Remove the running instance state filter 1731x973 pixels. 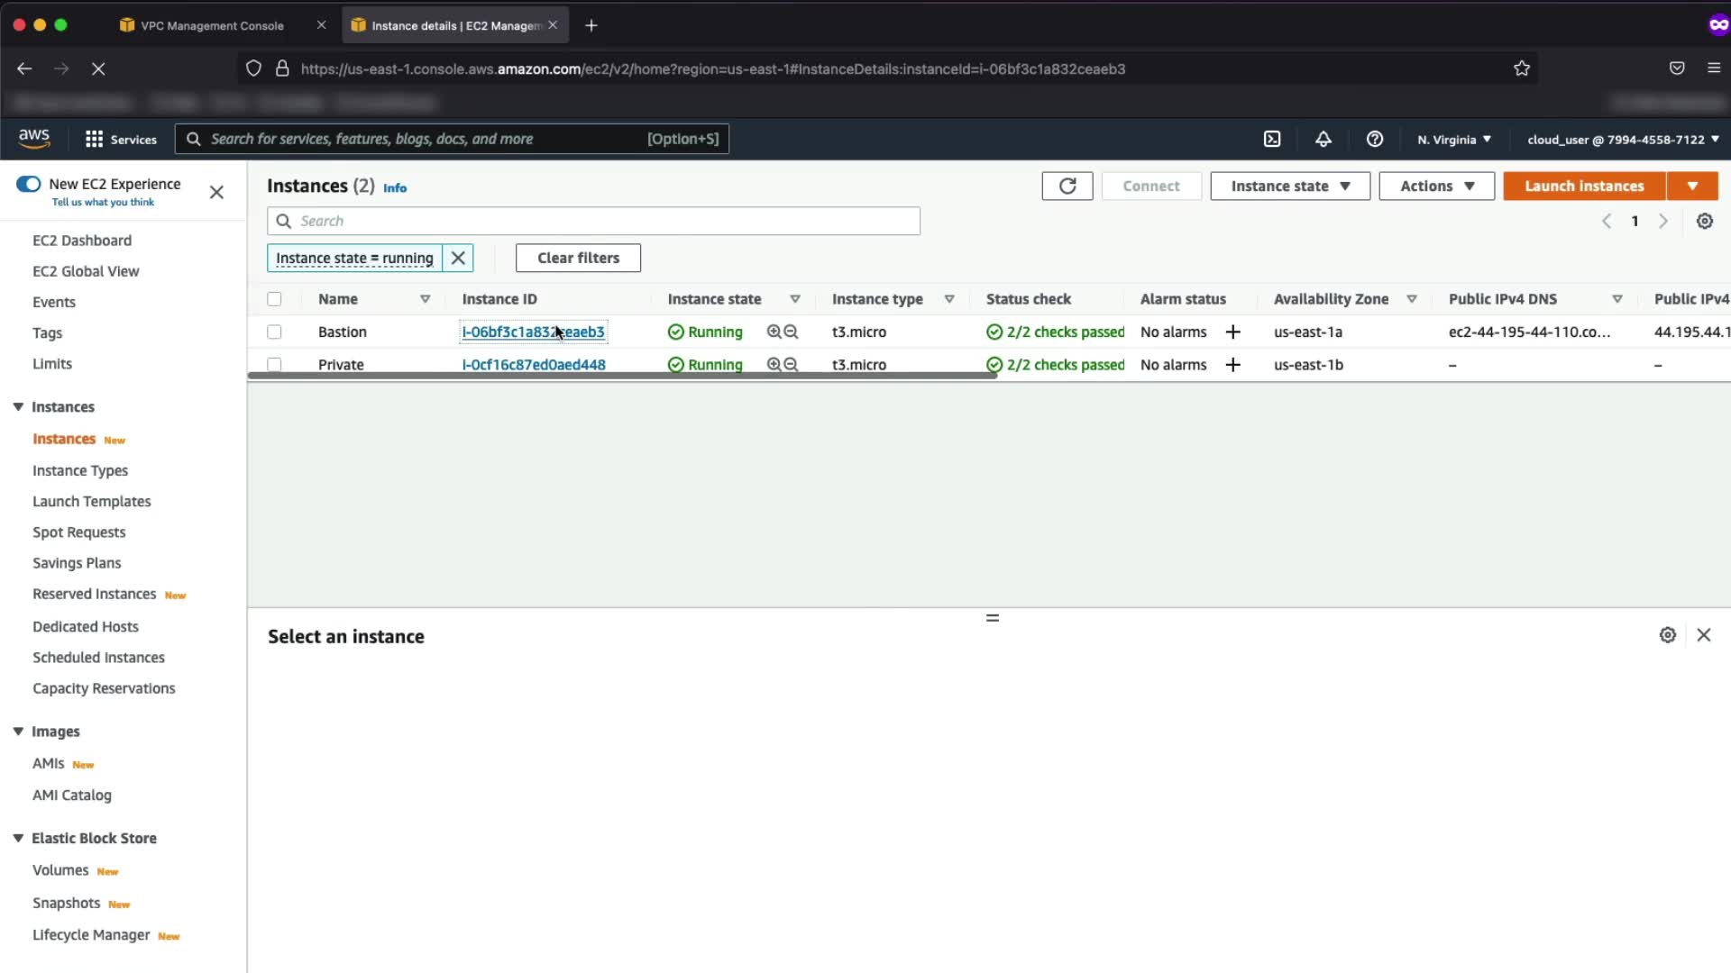tap(458, 258)
